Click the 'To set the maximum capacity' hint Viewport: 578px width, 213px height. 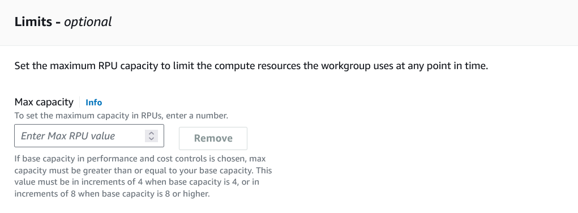point(121,116)
